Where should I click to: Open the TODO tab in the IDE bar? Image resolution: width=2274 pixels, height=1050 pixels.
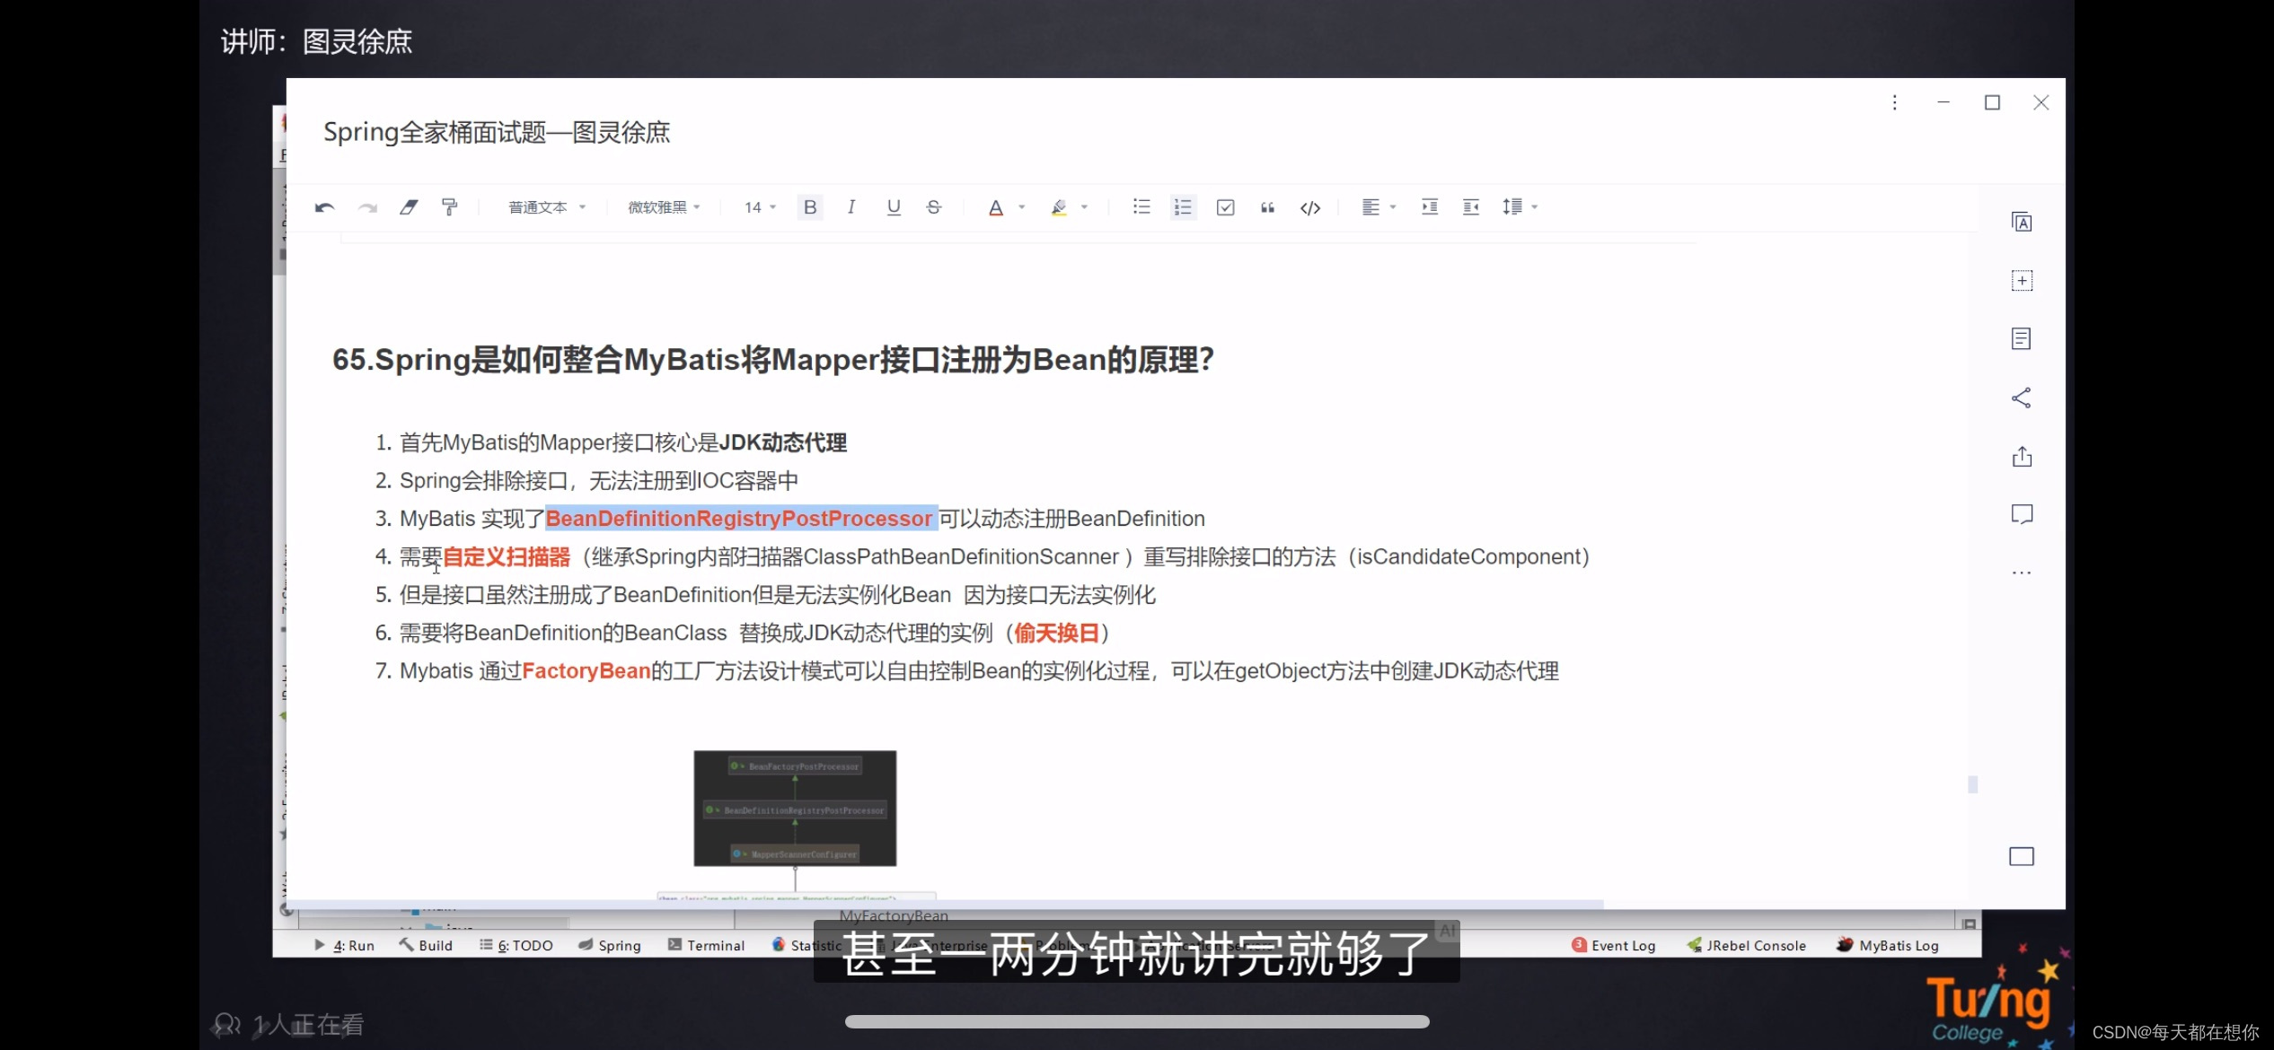[x=516, y=945]
